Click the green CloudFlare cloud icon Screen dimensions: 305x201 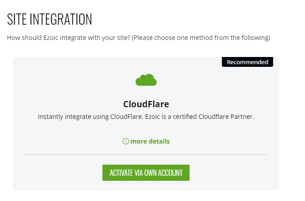(146, 80)
